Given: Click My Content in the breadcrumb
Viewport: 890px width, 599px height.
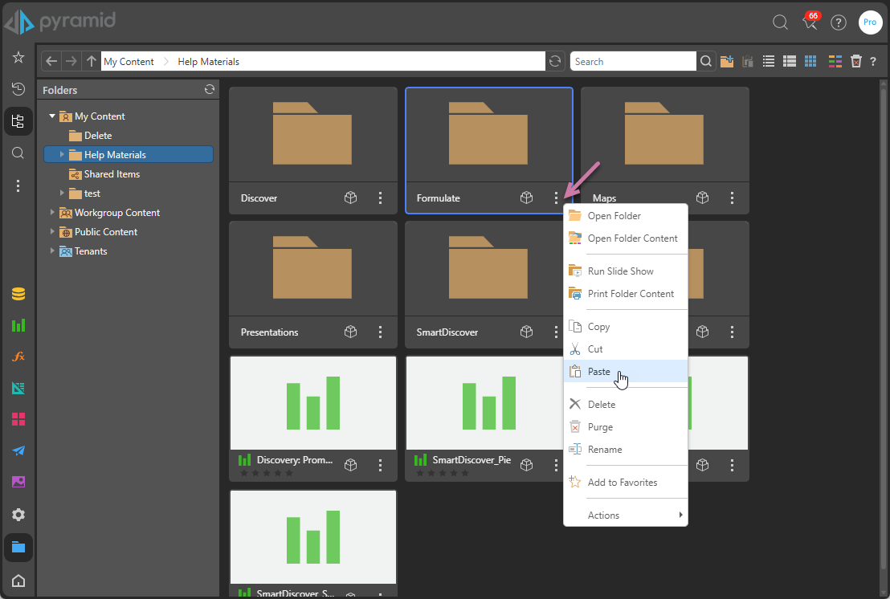Looking at the screenshot, I should [129, 62].
